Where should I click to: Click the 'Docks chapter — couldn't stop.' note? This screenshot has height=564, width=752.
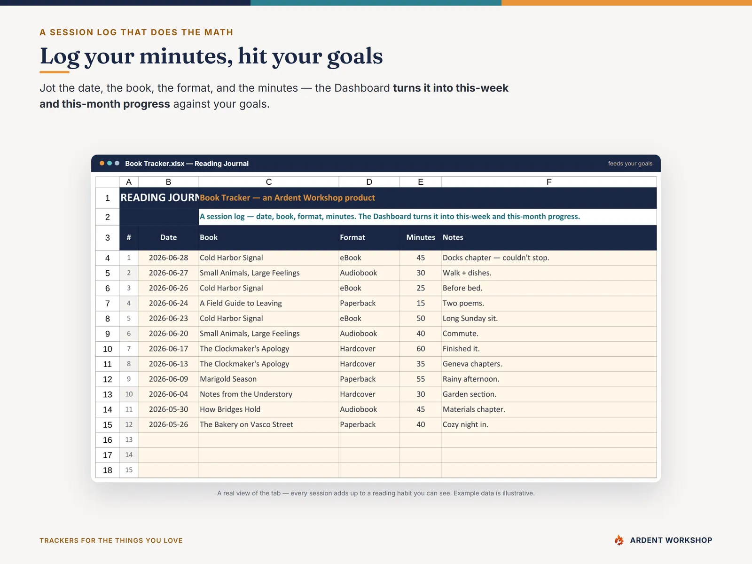coord(549,258)
